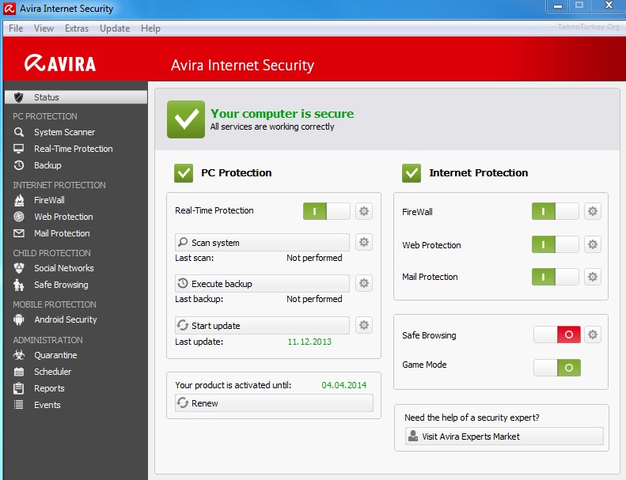This screenshot has height=480, width=626.
Task: Open Web Protection gear settings in status panel
Action: pyautogui.click(x=593, y=244)
